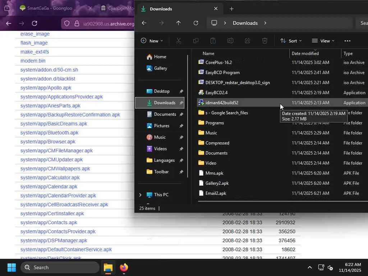This screenshot has height=276, width=368.
Task: Expand the chevron after Downloads in address bar
Action: (x=265, y=23)
